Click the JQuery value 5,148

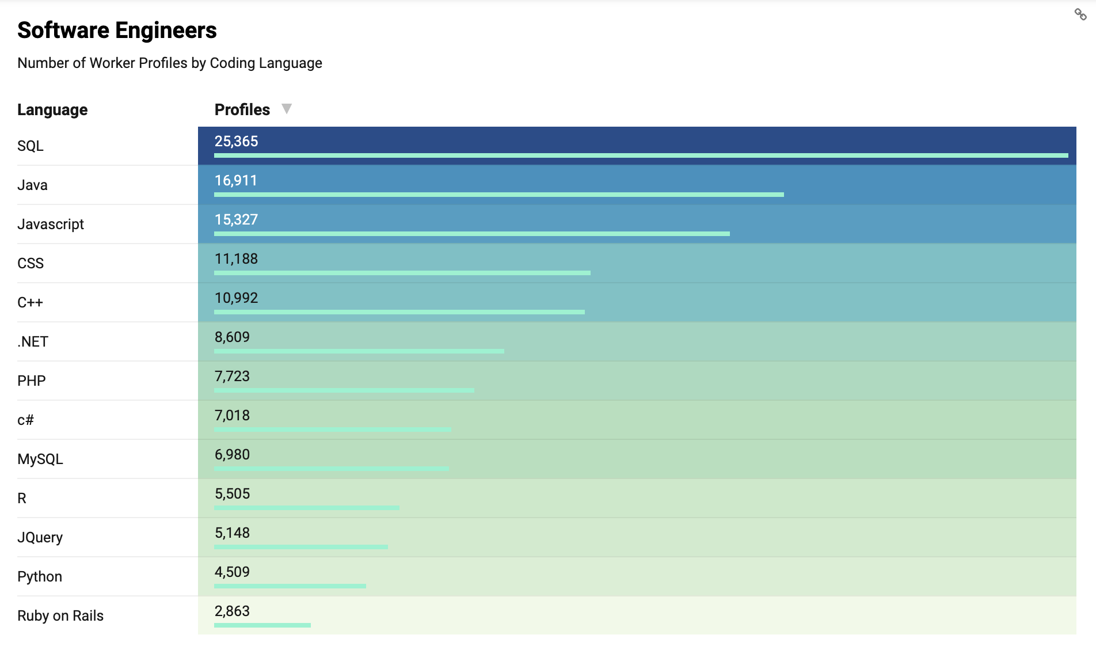tap(232, 533)
